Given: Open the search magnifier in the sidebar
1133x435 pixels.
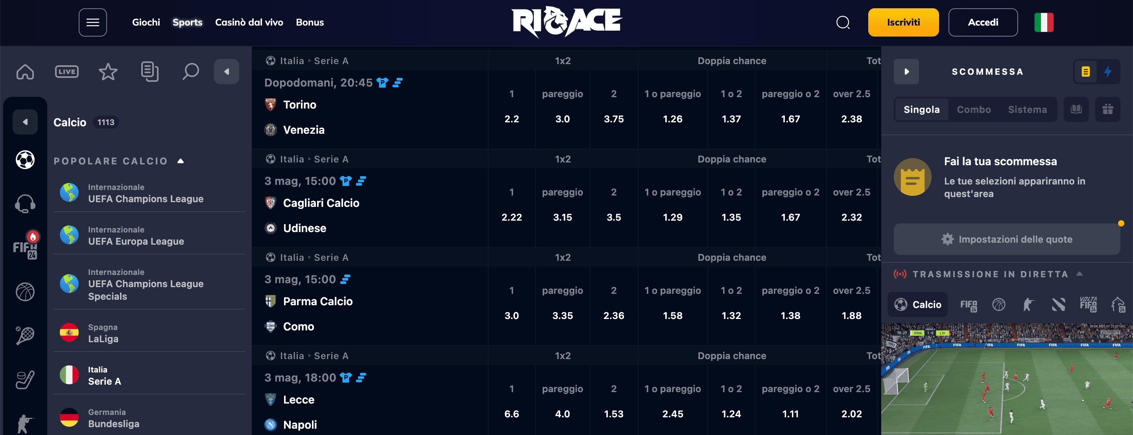Looking at the screenshot, I should (191, 71).
